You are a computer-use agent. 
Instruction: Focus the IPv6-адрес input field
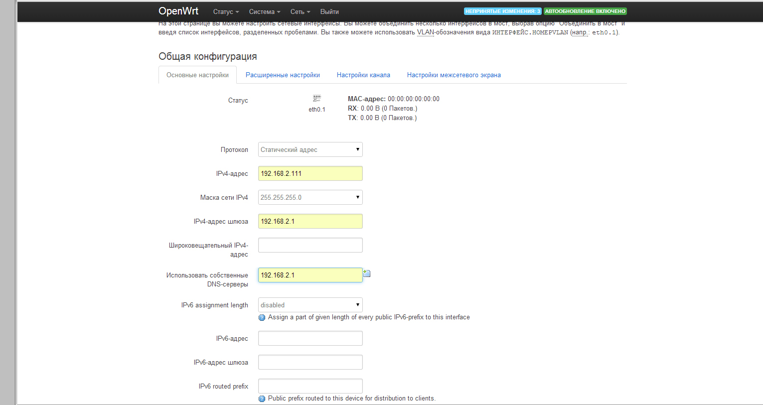310,338
